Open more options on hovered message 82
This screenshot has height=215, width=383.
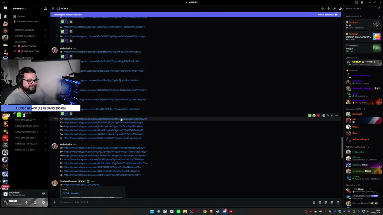click(336, 116)
